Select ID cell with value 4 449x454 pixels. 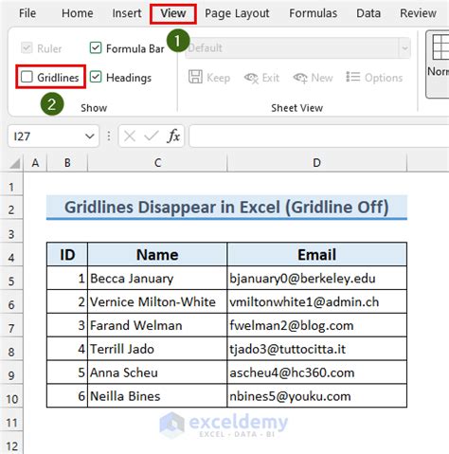[x=67, y=349]
